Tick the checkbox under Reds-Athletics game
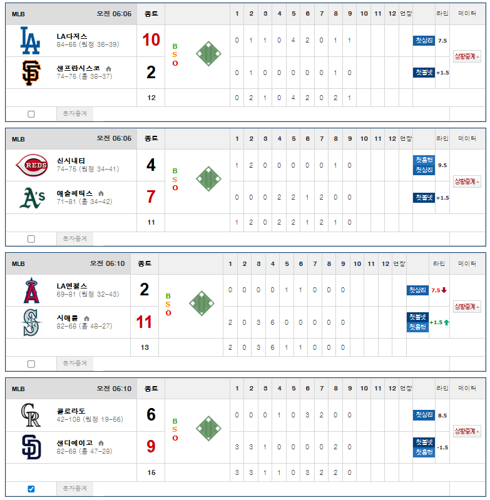Image resolution: width=490 pixels, height=500 pixels. (x=31, y=239)
